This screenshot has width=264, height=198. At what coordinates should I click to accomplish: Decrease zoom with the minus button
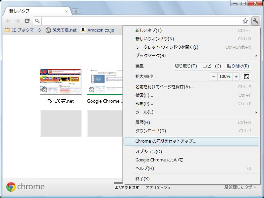point(214,77)
